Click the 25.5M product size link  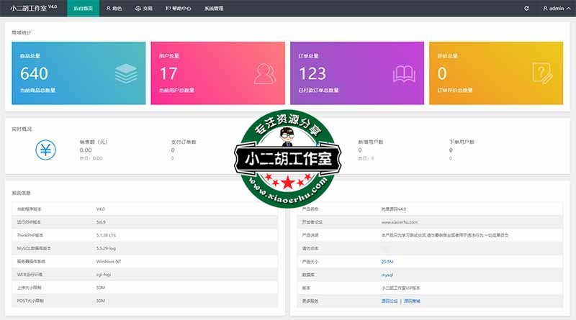click(x=387, y=261)
